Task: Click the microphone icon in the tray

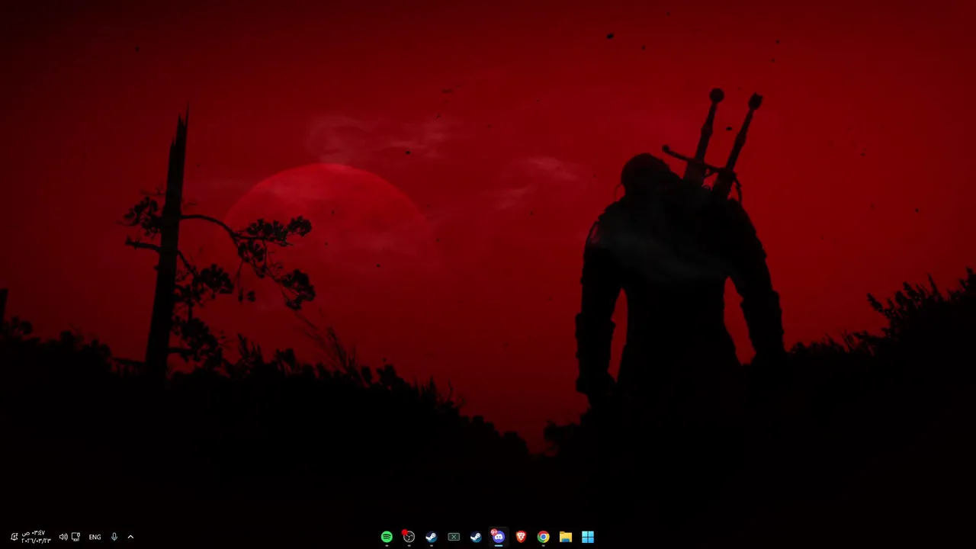Action: click(114, 537)
